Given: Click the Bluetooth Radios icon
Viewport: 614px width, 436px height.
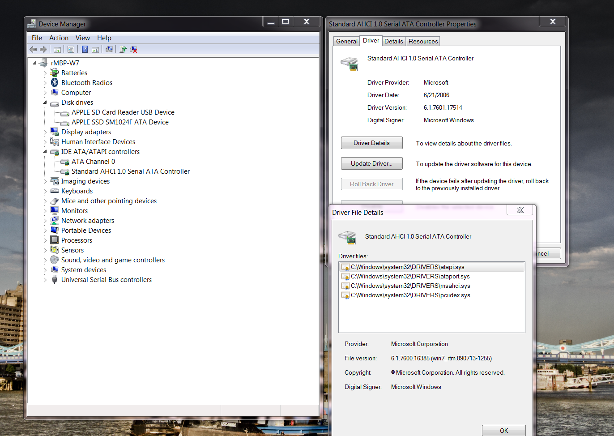Looking at the screenshot, I should pyautogui.click(x=55, y=83).
